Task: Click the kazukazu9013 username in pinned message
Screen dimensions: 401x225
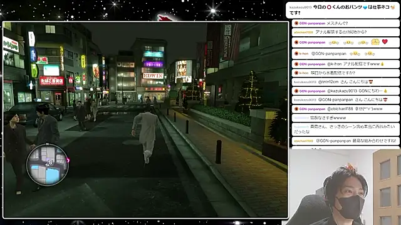Action: click(x=300, y=7)
